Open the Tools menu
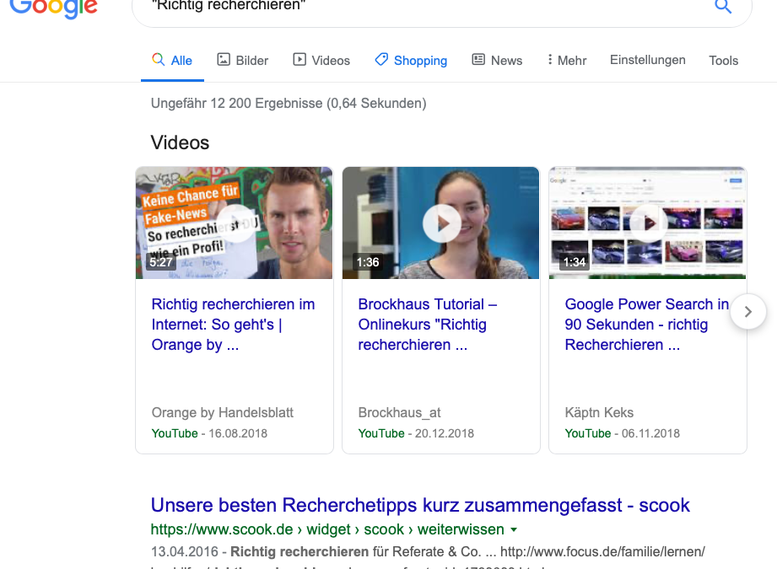The height and width of the screenshot is (569, 777). [723, 60]
